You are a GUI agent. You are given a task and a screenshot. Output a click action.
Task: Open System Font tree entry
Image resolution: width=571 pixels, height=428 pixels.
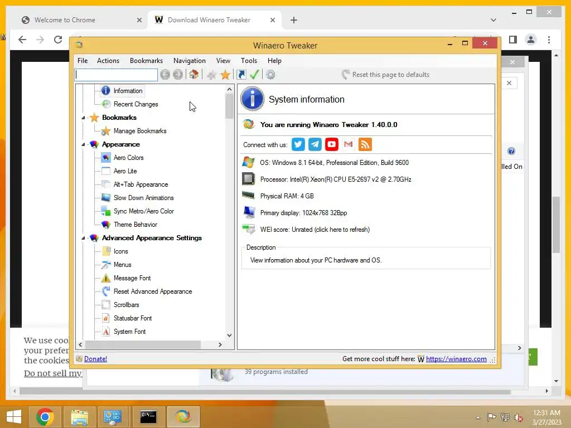point(129,332)
